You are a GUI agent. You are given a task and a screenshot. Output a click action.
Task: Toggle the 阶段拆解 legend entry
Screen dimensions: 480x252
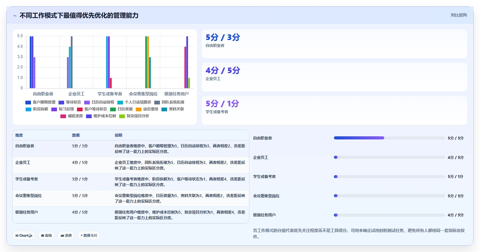(37, 109)
